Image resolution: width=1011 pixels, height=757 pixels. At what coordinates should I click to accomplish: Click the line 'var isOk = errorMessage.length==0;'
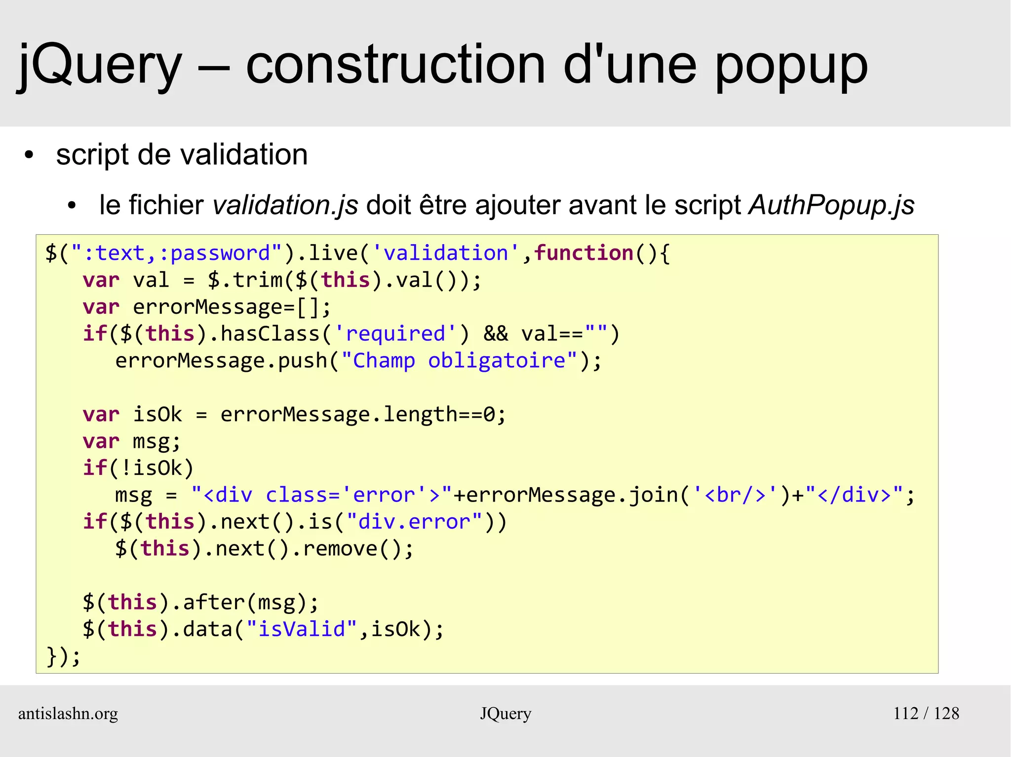pos(295,414)
